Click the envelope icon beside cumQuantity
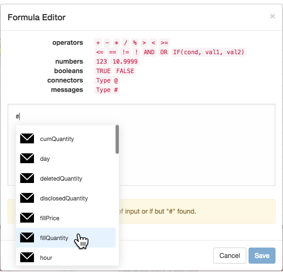Image resolution: width=283 pixels, height=274 pixels. [27, 139]
